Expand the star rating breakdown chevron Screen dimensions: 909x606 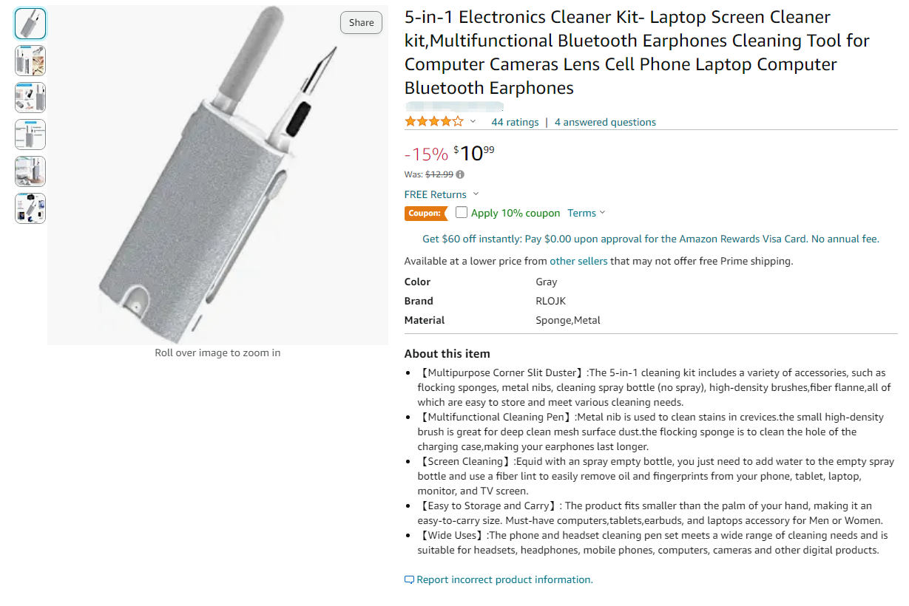click(x=473, y=122)
